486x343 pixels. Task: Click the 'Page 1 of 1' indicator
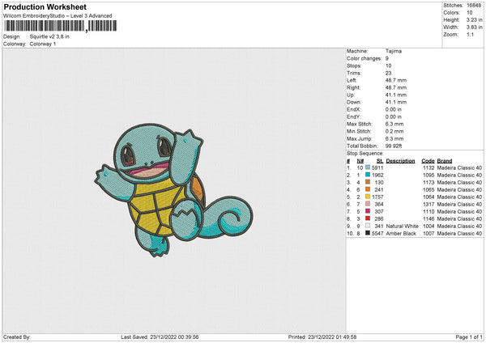[x=469, y=337]
